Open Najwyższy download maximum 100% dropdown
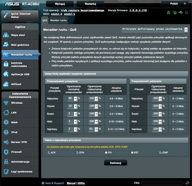 coord(157,99)
